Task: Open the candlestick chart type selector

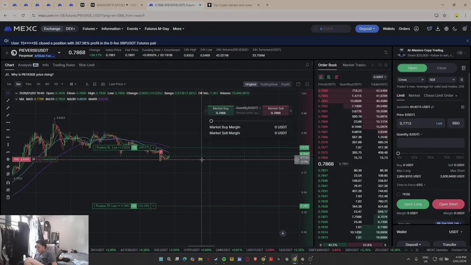Action: [72, 84]
